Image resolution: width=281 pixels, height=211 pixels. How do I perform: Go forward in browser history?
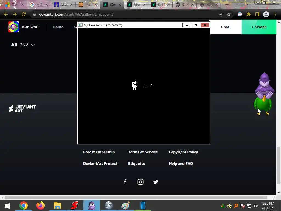coord(15,14)
